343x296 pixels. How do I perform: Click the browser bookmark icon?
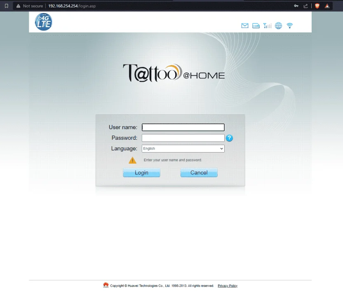[7, 6]
